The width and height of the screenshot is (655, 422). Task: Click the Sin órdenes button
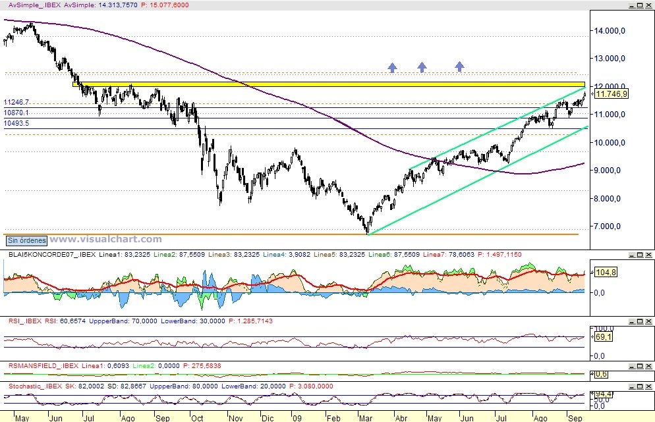click(27, 240)
